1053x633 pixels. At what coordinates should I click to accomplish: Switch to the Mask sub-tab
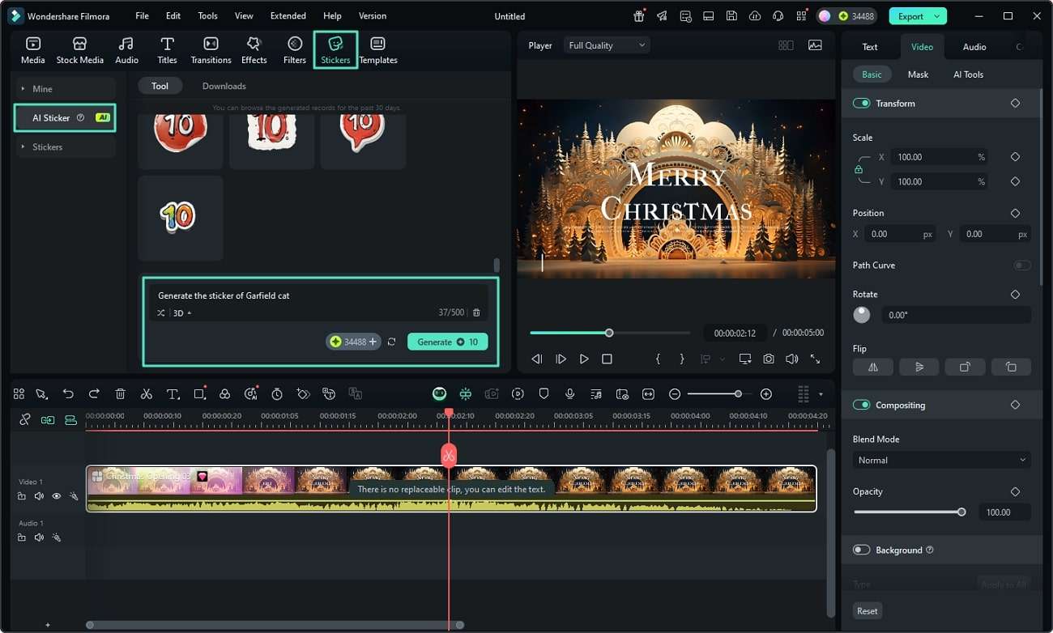coord(918,74)
